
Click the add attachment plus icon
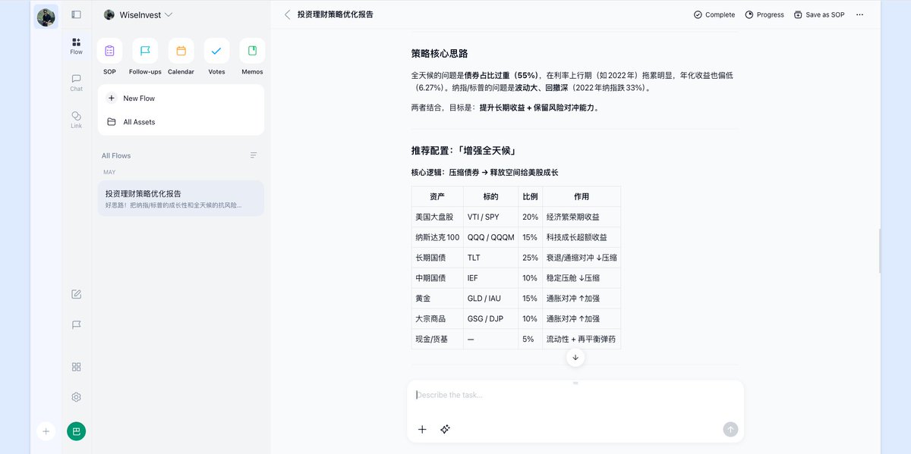(x=422, y=429)
